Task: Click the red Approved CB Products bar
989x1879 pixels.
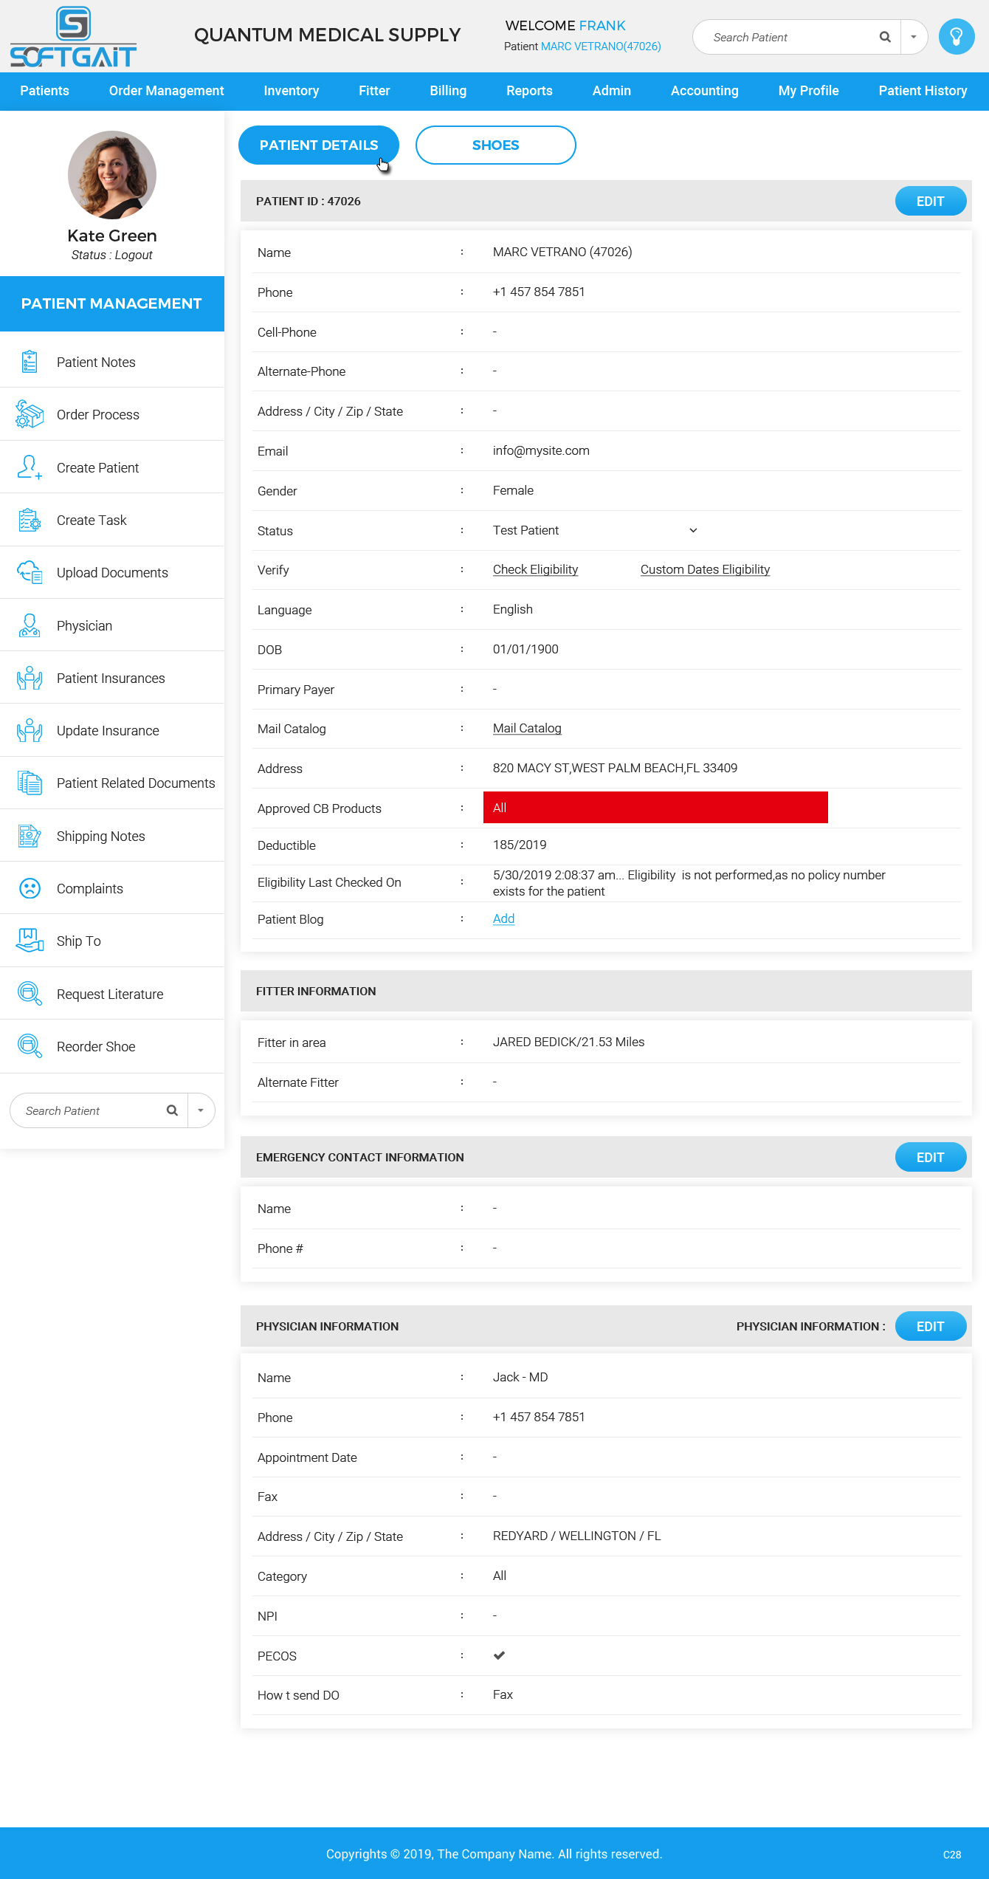Action: pyautogui.click(x=655, y=807)
